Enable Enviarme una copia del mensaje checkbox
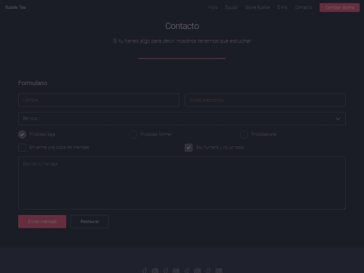Screen dimensions: 364x273 tap(22, 148)
